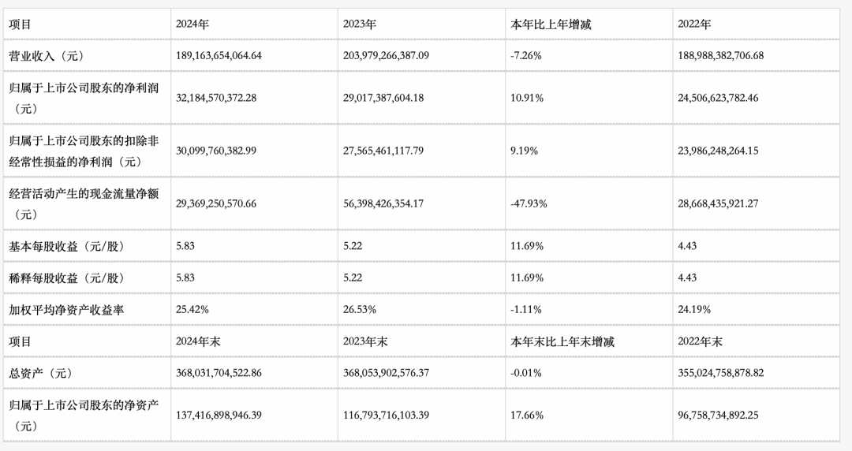Select the 2024年末 header cell
Image resolution: width=852 pixels, height=451 pixels.
tap(197, 341)
